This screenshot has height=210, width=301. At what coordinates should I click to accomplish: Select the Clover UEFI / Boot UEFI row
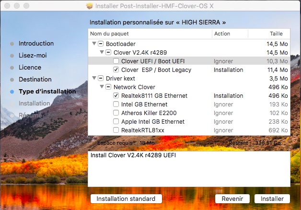[189, 61]
